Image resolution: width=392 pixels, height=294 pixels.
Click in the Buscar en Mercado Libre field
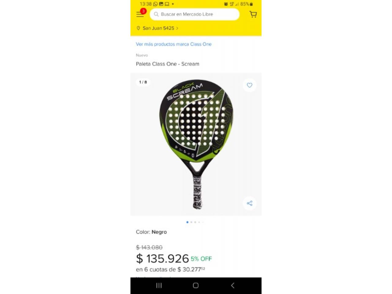(195, 14)
